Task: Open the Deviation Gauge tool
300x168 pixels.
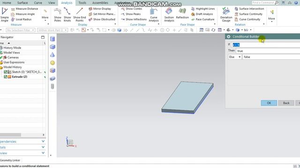Action: 226,14
